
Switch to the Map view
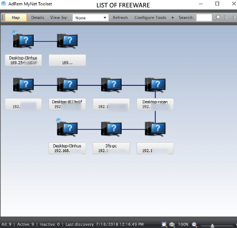[16, 17]
